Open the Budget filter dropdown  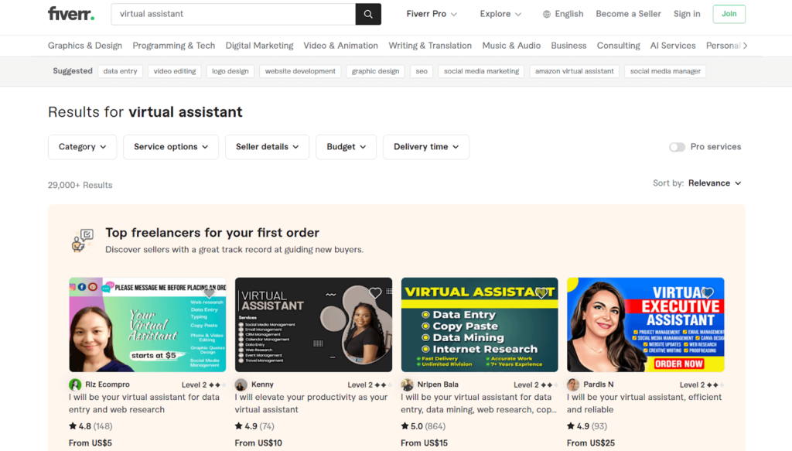point(346,147)
